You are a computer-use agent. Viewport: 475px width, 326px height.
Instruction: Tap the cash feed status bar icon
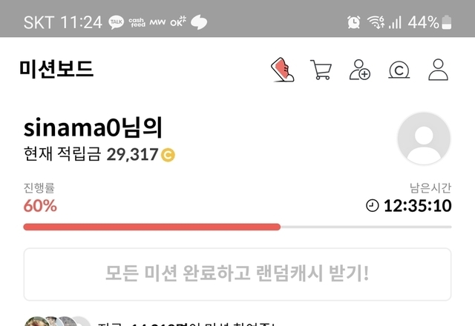(x=137, y=22)
